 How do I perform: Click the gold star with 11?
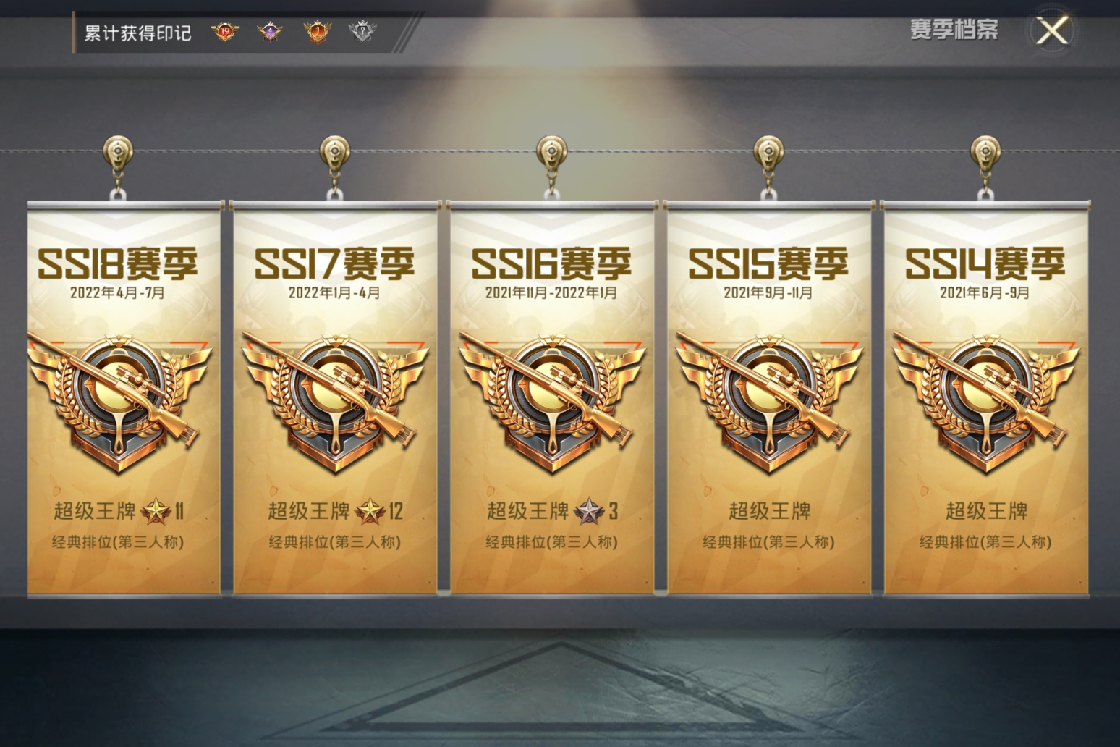click(162, 512)
